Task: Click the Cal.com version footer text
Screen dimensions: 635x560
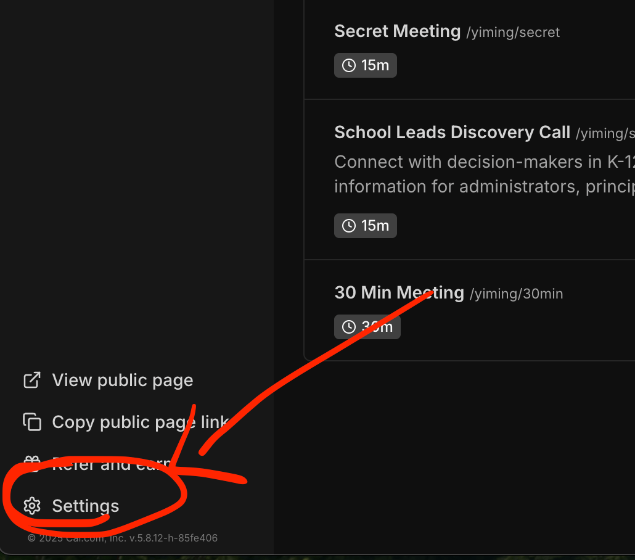Action: [123, 538]
